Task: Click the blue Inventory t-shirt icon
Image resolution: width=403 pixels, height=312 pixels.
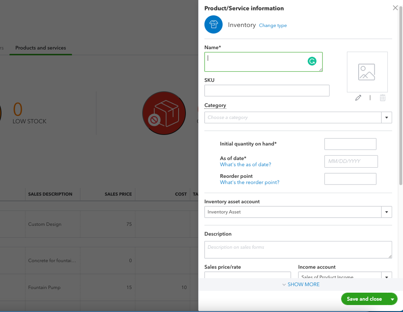Action: pyautogui.click(x=213, y=25)
